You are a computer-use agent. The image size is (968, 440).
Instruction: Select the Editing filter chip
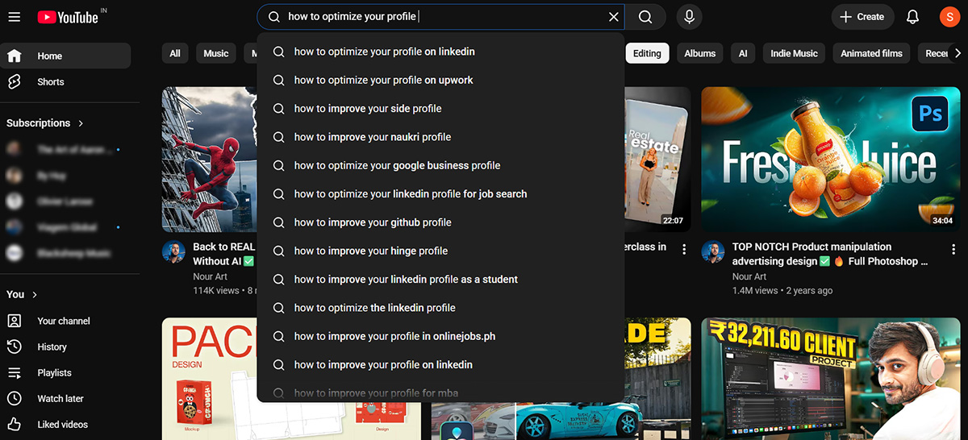pyautogui.click(x=647, y=53)
